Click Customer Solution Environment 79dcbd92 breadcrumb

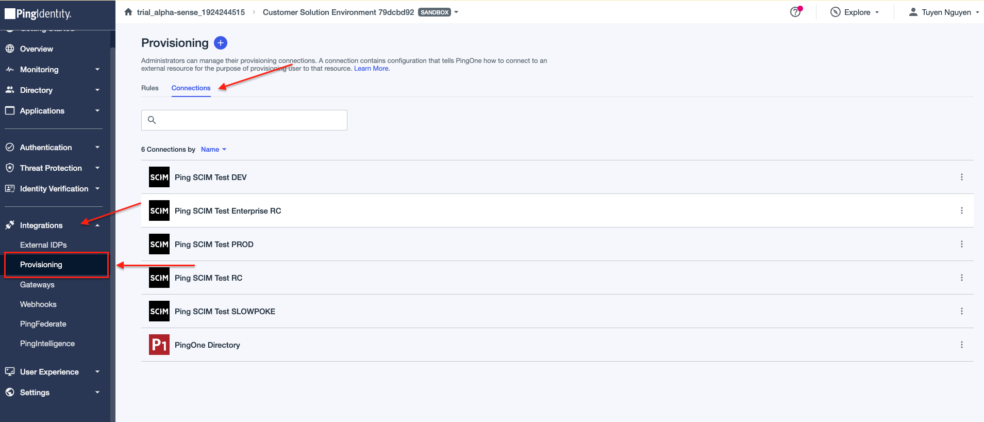[338, 12]
